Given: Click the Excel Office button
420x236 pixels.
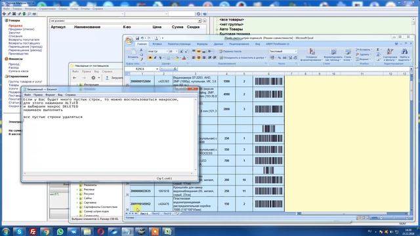Looking at the screenshot, I should click(129, 40).
